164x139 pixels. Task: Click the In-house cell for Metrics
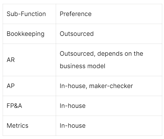(109, 126)
